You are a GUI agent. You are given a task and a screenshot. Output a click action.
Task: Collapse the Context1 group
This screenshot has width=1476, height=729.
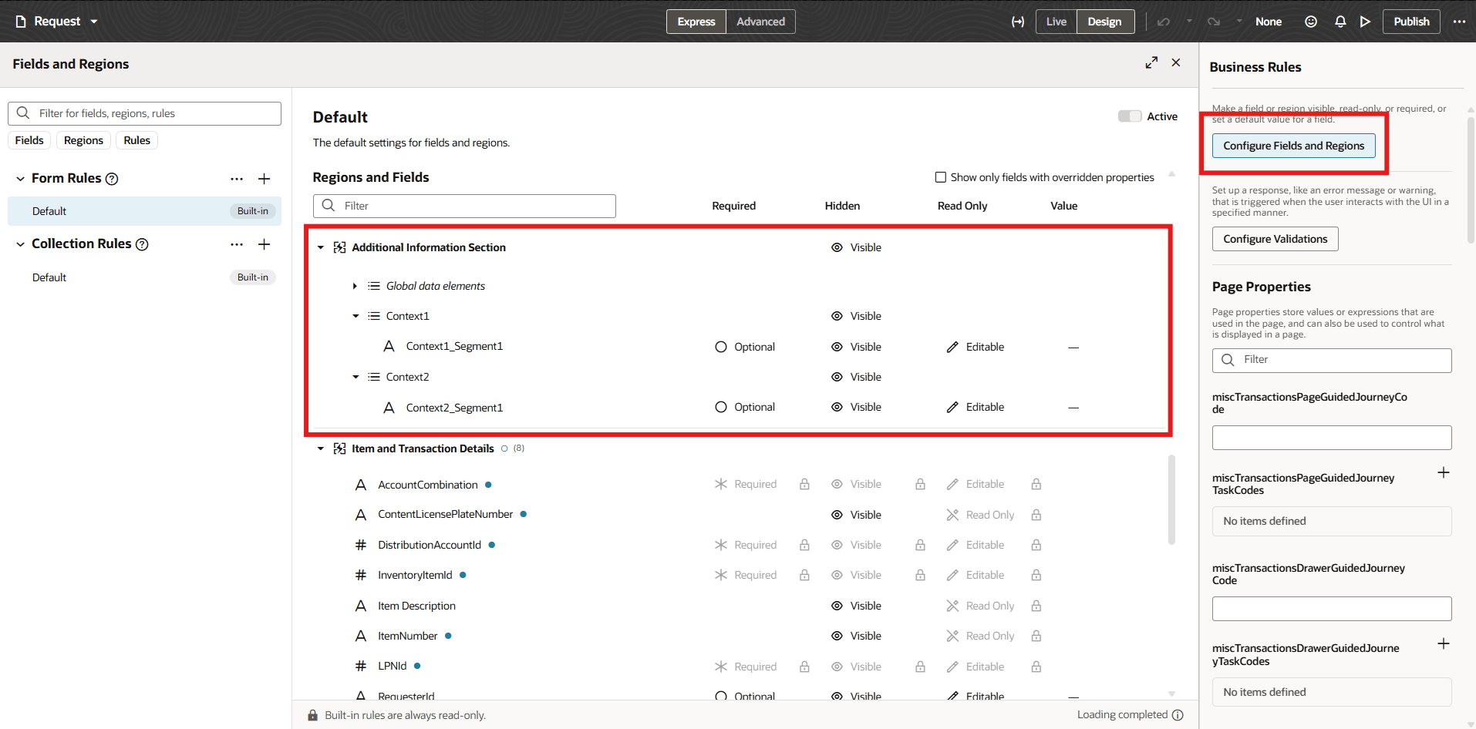[x=356, y=316]
